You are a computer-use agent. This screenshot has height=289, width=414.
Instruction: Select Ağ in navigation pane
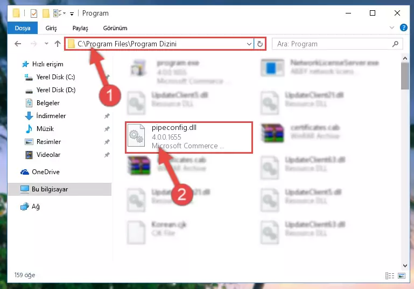tap(36, 207)
